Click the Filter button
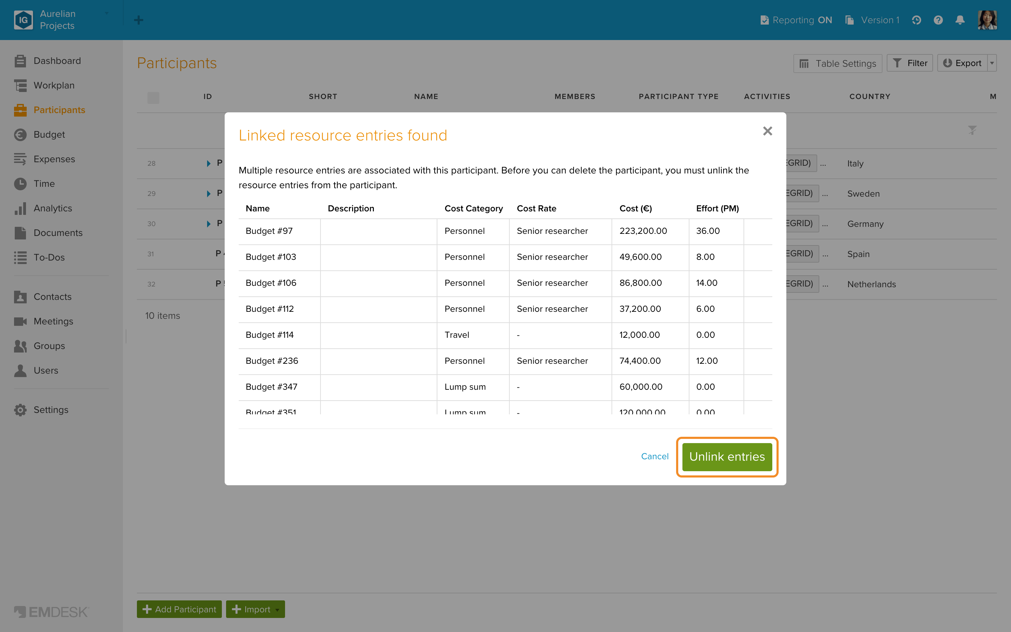 (910, 63)
